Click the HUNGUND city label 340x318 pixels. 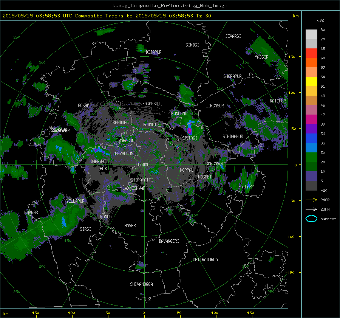pos(179,114)
